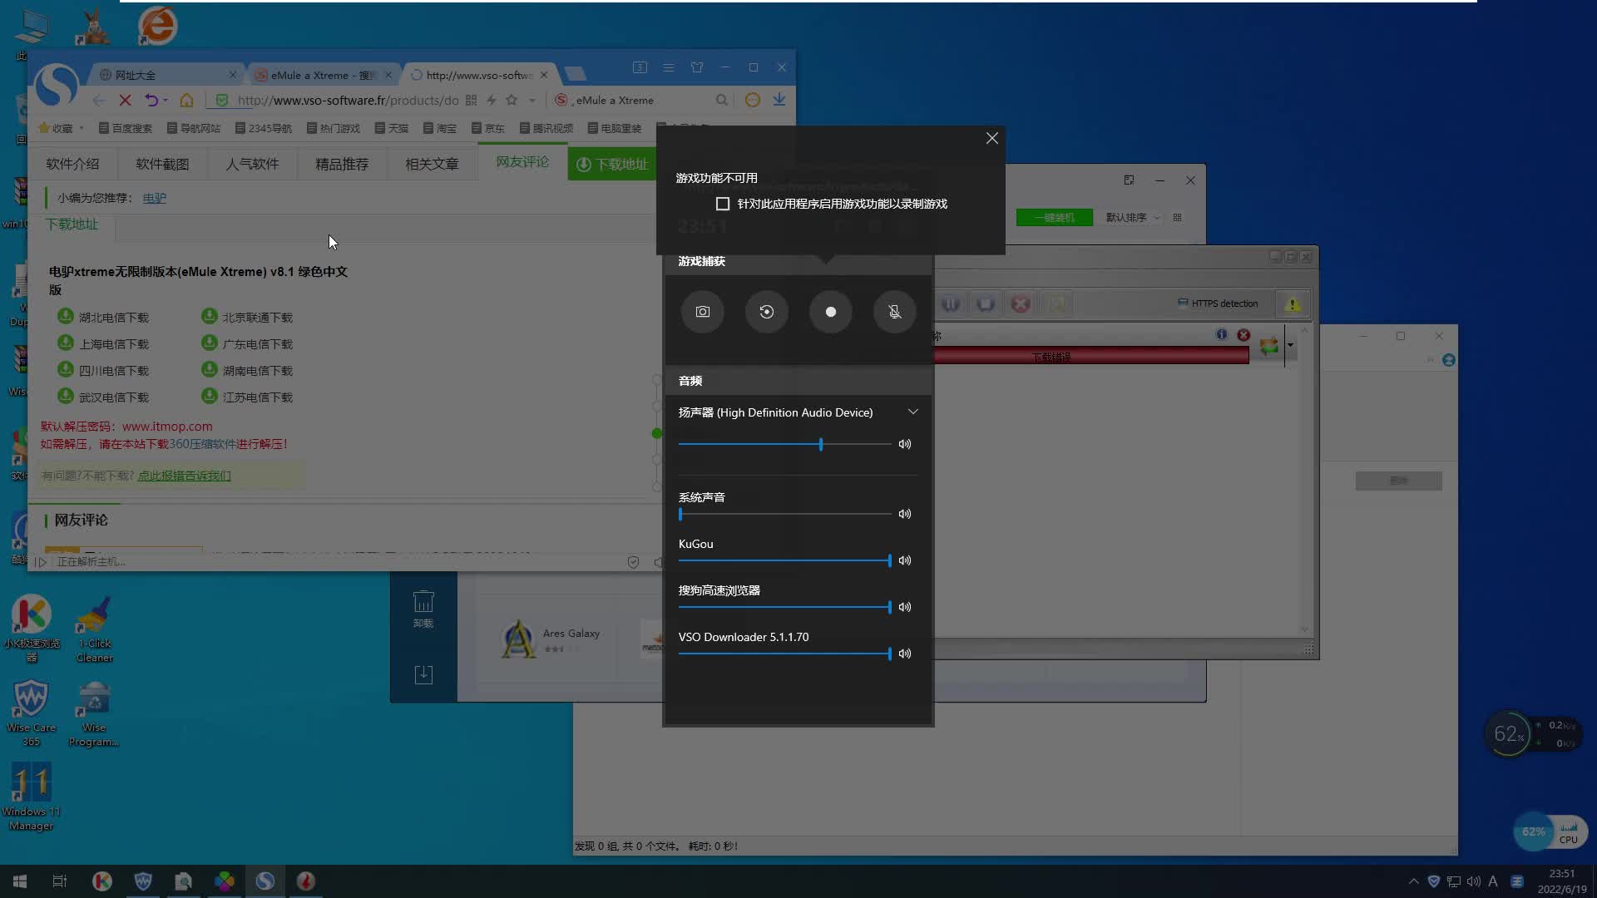Screen dimensions: 1597x898
Task: Click the 点此报错告诉我们 link
Action: (184, 476)
